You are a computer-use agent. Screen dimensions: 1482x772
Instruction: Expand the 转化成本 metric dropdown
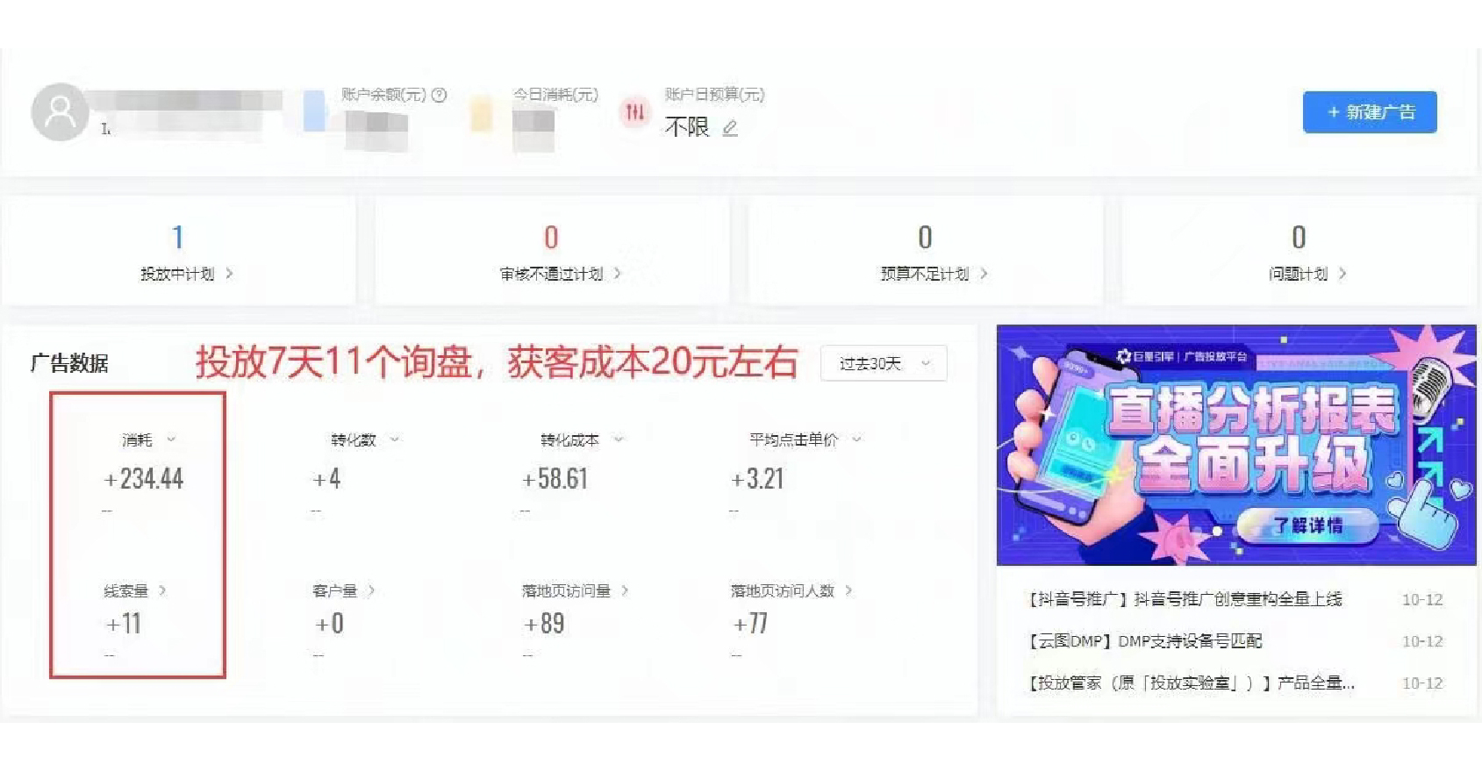pos(619,440)
